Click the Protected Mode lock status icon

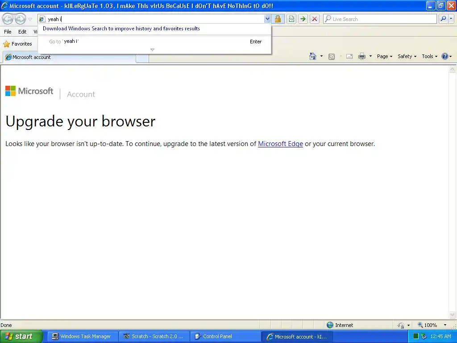click(x=401, y=325)
